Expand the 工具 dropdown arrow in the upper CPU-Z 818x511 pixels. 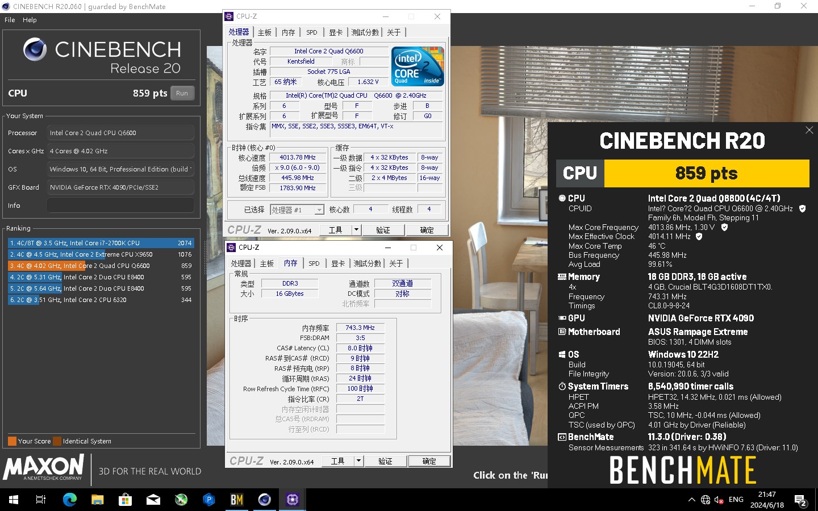tap(357, 230)
